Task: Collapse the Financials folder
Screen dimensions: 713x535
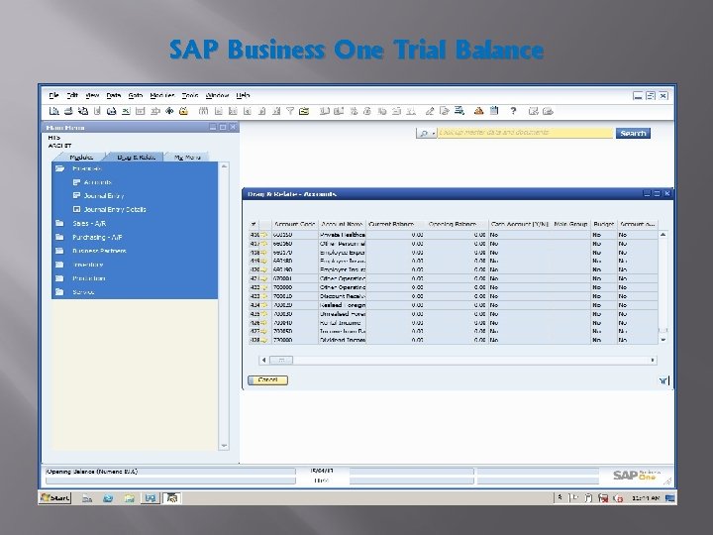Action: coord(60,168)
